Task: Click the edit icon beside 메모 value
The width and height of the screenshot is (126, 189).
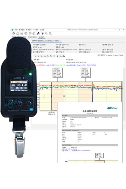Action: tap(112, 52)
